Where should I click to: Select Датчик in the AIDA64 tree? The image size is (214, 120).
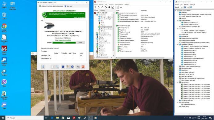pyautogui.click(x=103, y=31)
